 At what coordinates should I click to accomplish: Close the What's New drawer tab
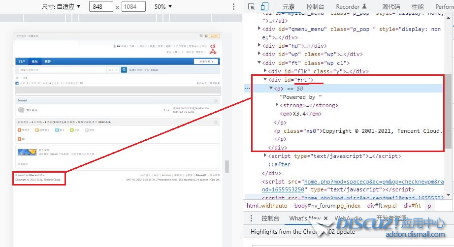(326, 218)
